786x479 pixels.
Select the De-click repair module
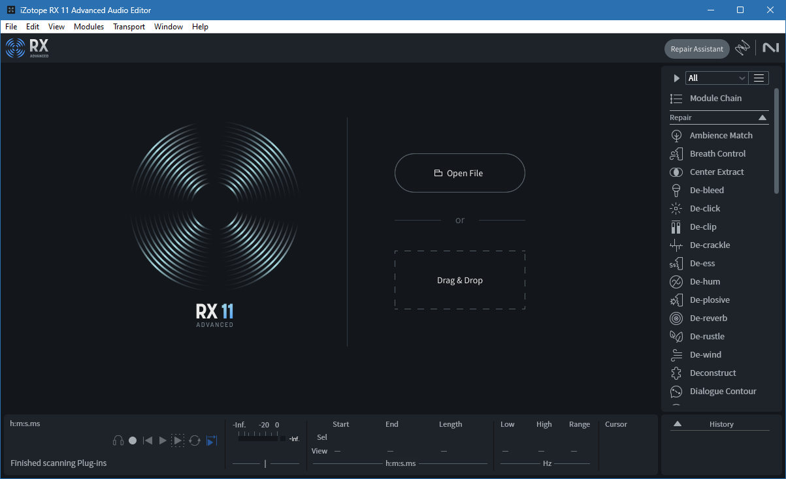704,208
